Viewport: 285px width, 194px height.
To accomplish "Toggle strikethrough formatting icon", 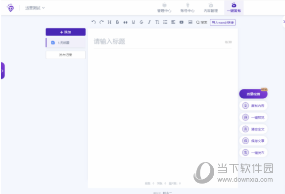I will (141, 22).
